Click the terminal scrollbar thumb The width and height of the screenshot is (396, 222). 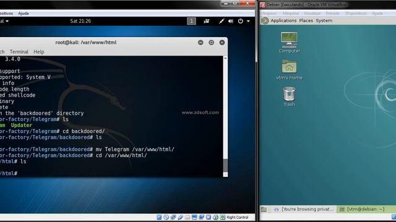click(225, 165)
